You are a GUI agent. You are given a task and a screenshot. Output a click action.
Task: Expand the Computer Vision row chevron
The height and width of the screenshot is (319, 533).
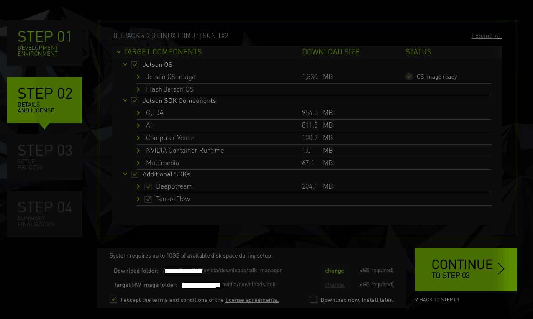click(x=138, y=138)
